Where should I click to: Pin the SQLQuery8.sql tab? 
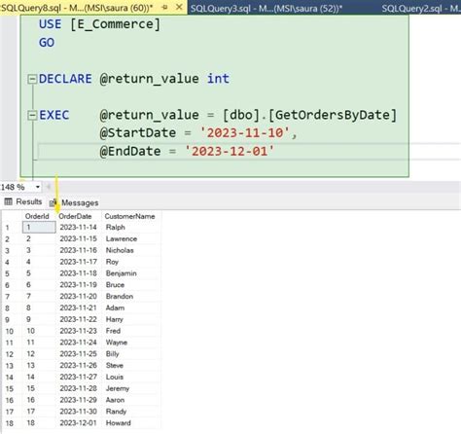click(164, 7)
